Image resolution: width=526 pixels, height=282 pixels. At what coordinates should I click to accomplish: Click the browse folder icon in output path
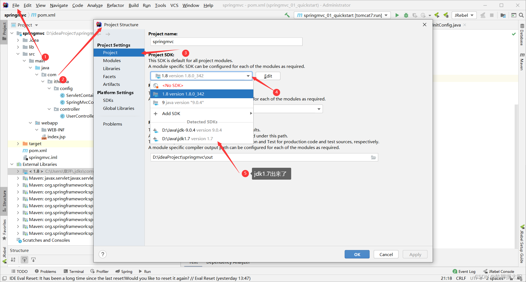click(373, 157)
